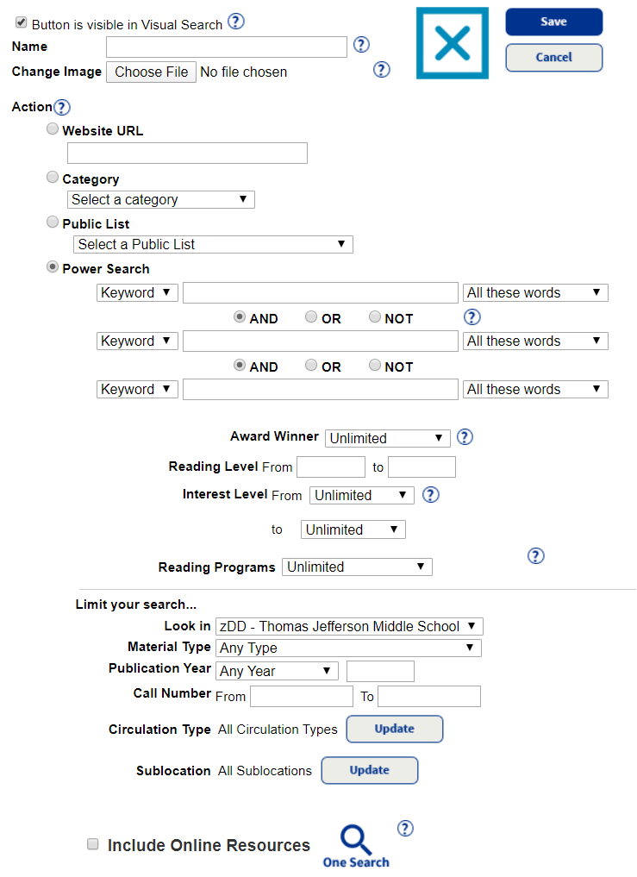
Task: Click help icon near Reading Programs
Action: pyautogui.click(x=536, y=556)
